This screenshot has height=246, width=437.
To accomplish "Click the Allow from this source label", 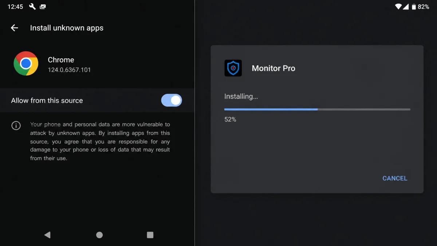I will (x=47, y=101).
